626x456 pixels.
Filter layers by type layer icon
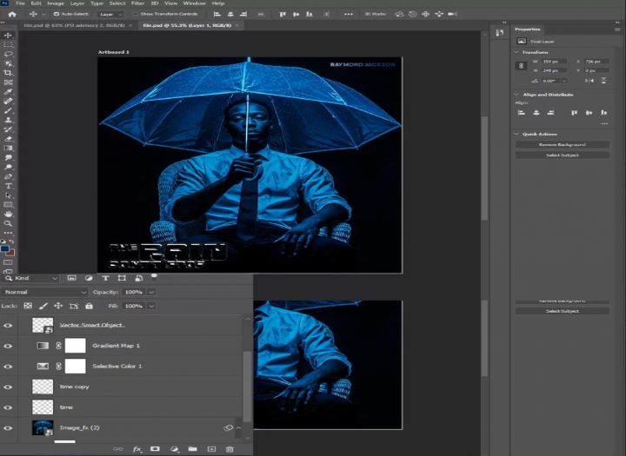pos(105,278)
